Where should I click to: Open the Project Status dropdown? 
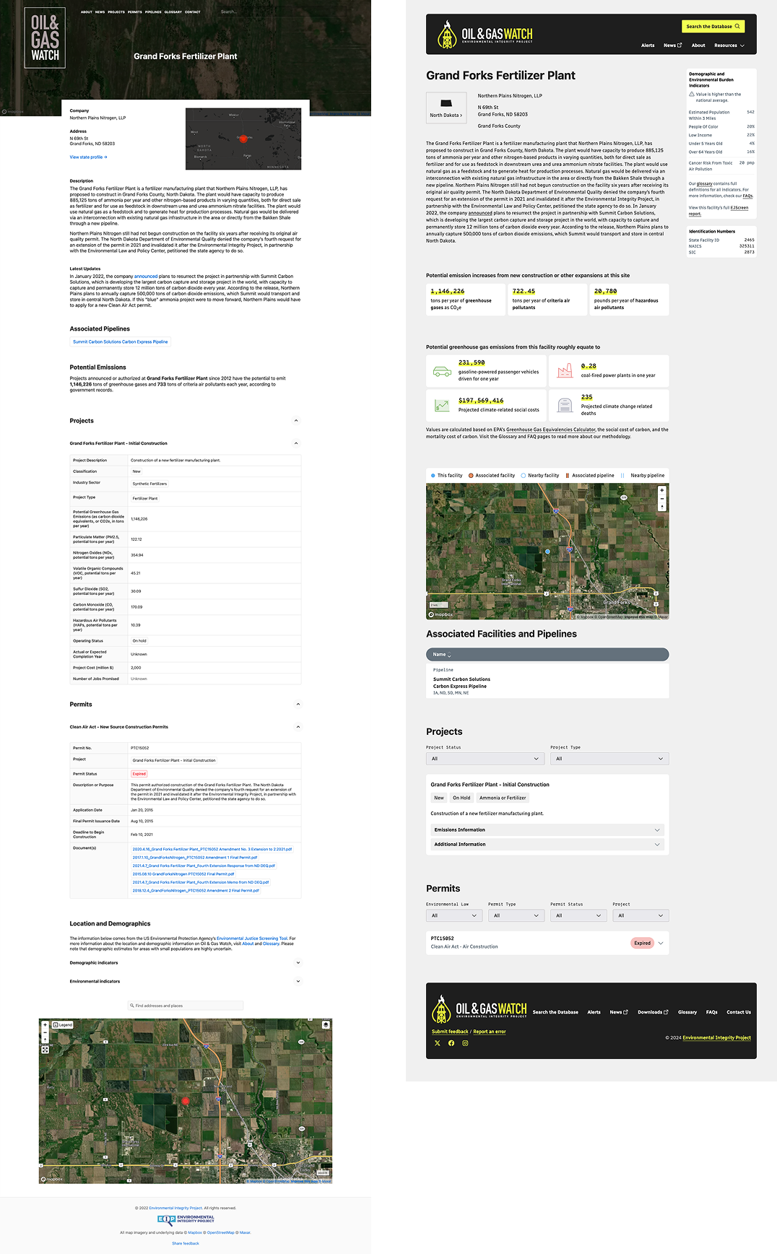pos(485,759)
